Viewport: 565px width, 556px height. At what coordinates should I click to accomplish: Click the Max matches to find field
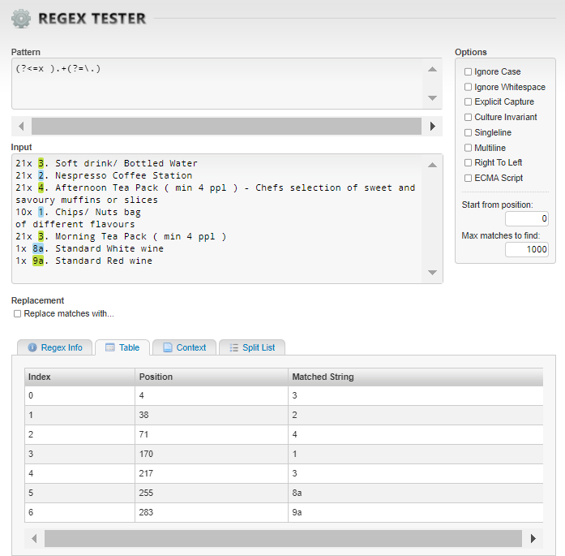pyautogui.click(x=526, y=250)
